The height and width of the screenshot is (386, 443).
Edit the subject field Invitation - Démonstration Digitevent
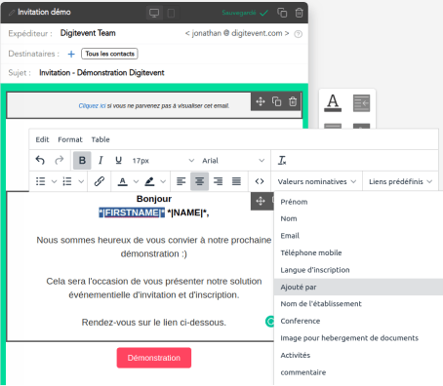101,73
